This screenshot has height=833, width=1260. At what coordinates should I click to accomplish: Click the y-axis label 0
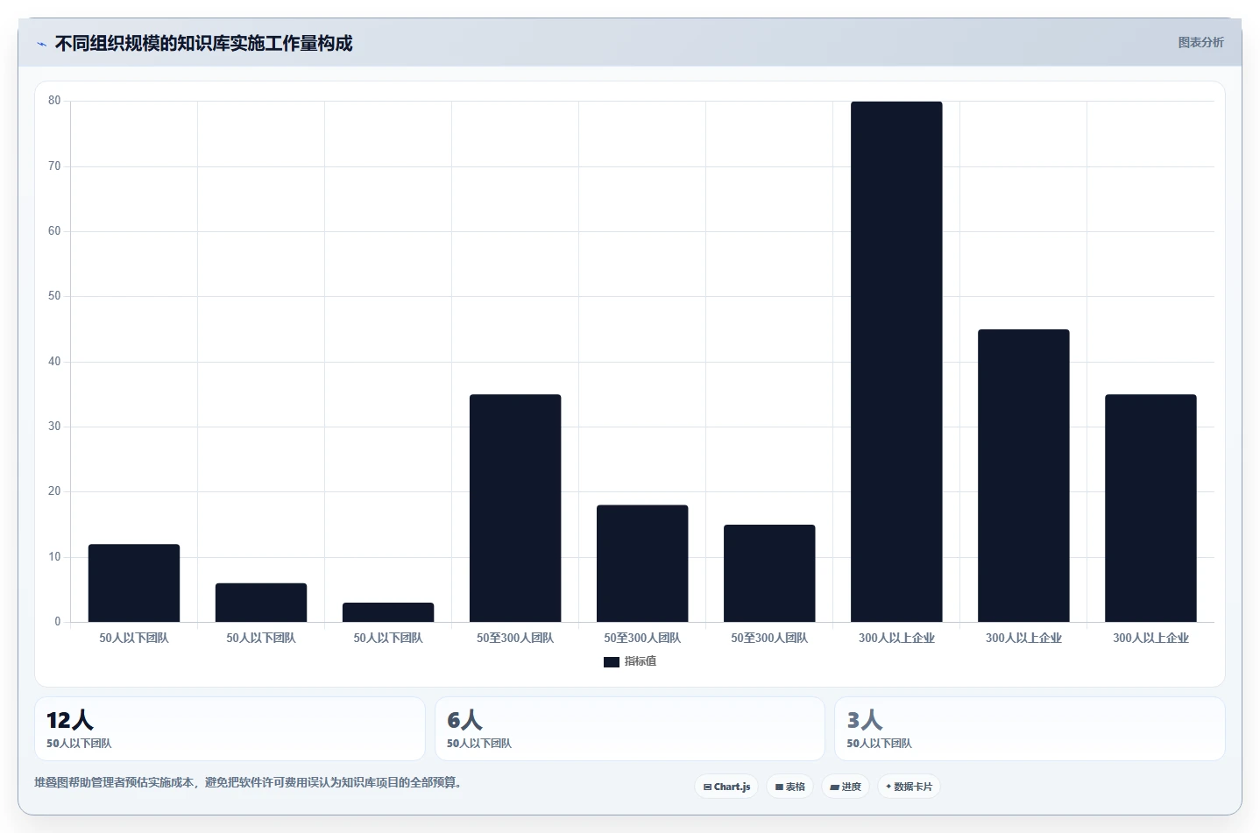click(58, 622)
